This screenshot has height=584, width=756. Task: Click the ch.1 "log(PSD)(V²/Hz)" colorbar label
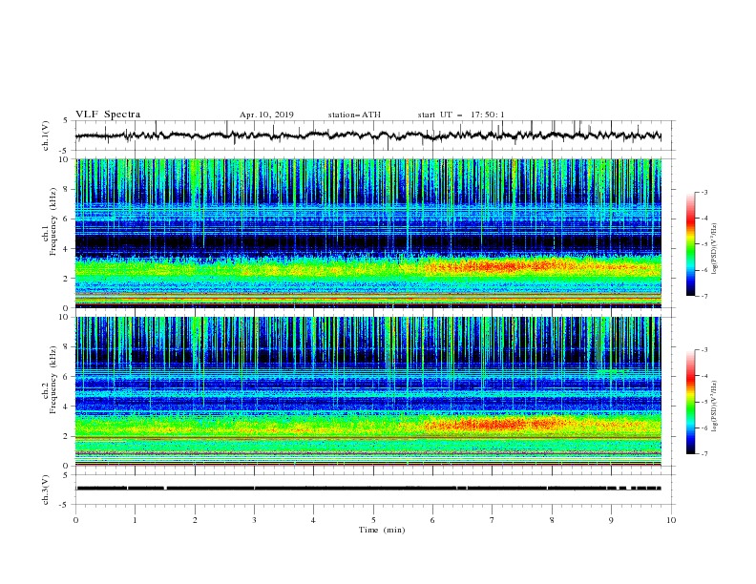pos(715,248)
